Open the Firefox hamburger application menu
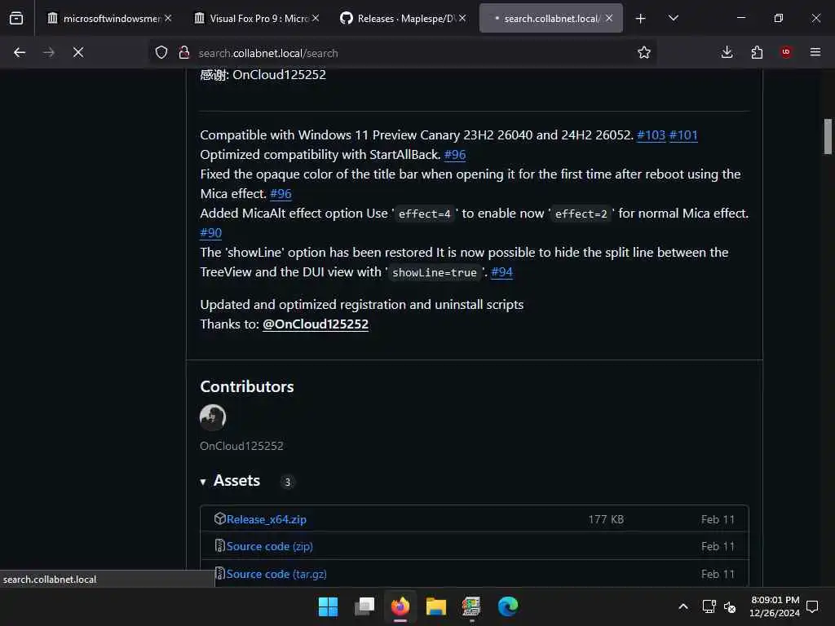The image size is (835, 626). (x=815, y=52)
